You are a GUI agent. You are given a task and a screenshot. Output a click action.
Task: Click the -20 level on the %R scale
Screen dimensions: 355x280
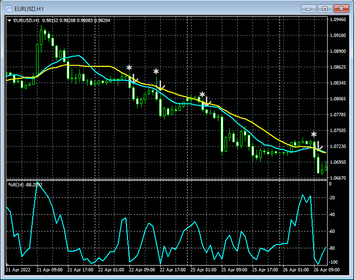332,198
